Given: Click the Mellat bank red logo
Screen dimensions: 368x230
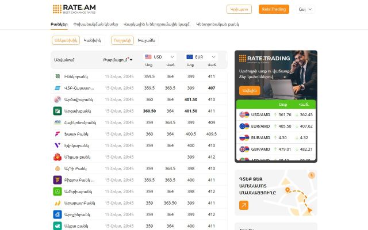Looking at the screenshot, I should pos(57,157).
